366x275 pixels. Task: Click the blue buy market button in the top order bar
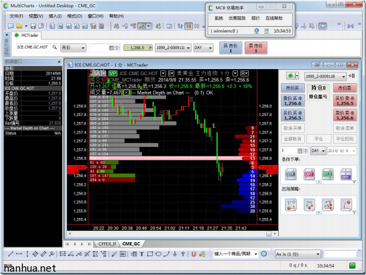(x=231, y=48)
